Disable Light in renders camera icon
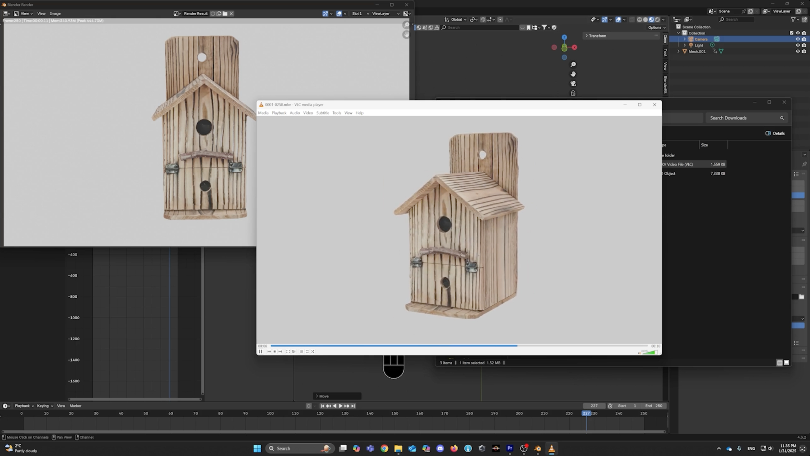This screenshot has height=456, width=810. [x=804, y=45]
